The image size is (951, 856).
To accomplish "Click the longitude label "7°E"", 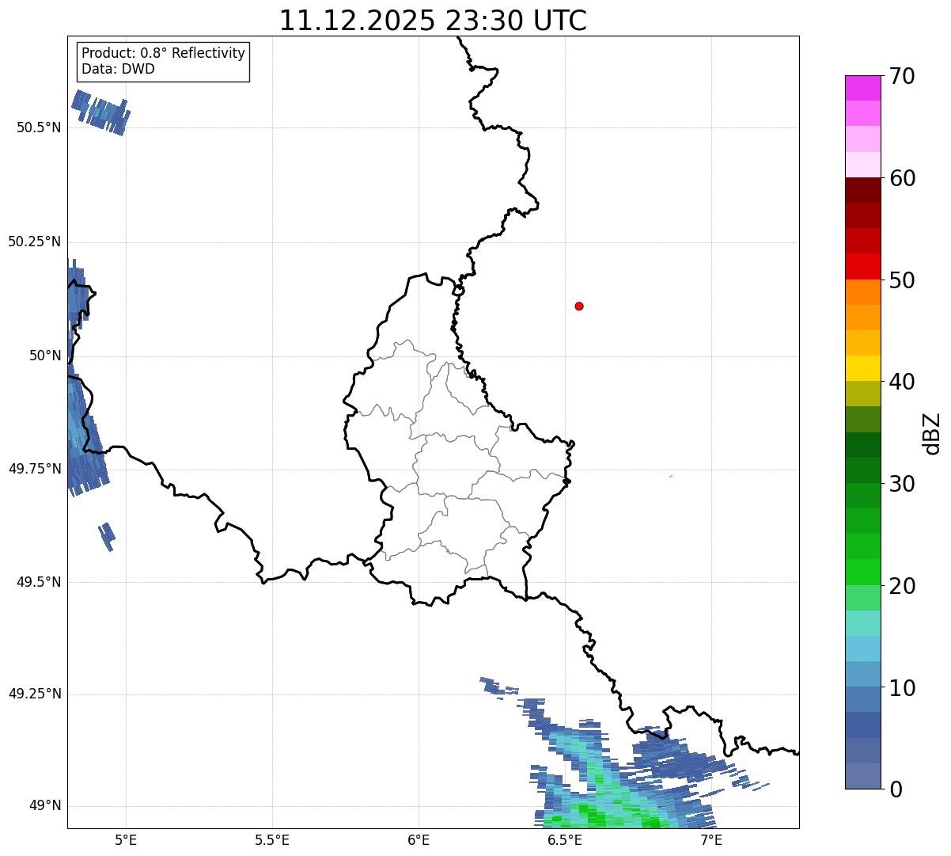I will tap(712, 839).
